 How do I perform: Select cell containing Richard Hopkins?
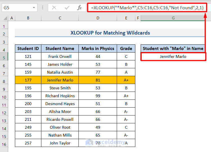(60, 96)
